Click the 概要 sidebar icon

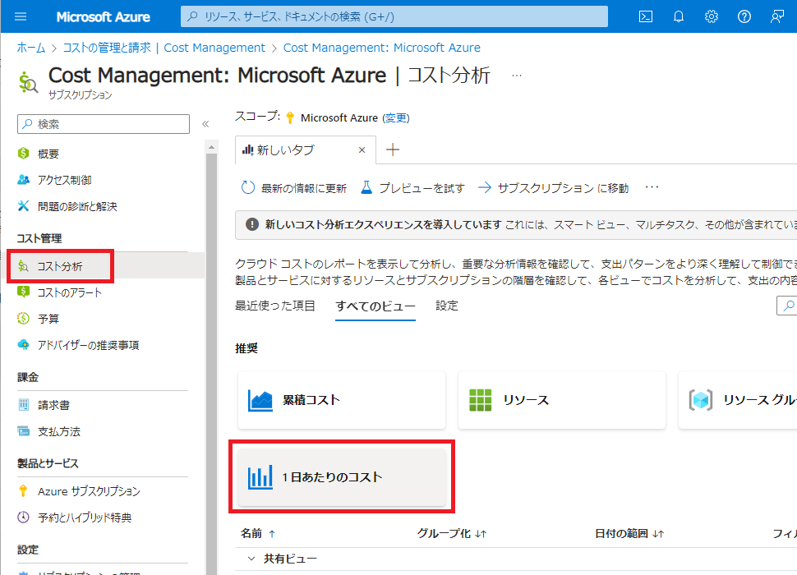[x=23, y=154]
